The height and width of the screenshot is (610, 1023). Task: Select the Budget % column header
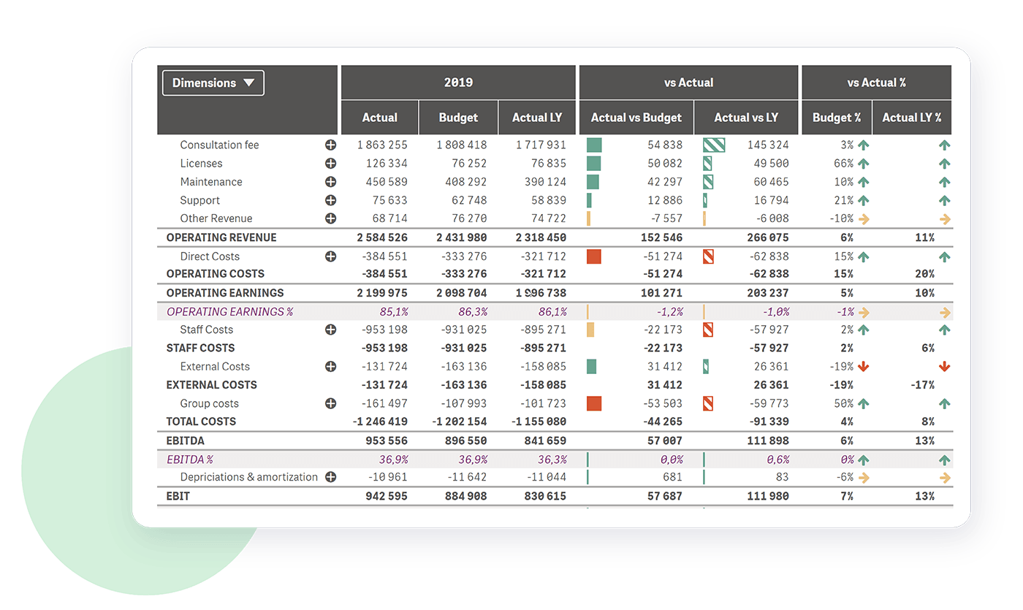point(837,118)
